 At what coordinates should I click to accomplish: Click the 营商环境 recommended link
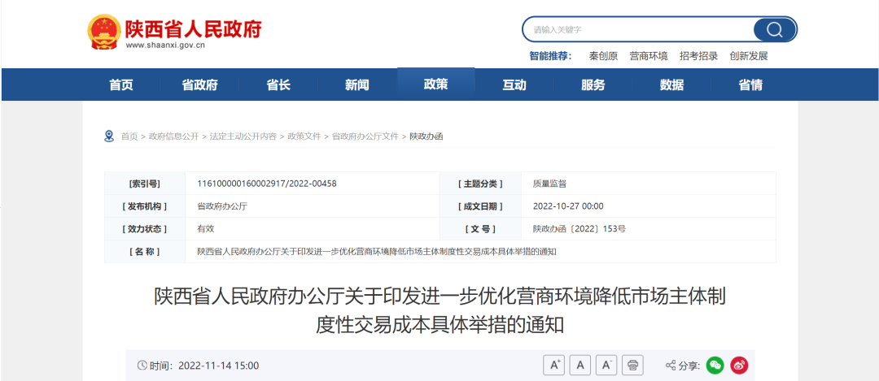649,56
